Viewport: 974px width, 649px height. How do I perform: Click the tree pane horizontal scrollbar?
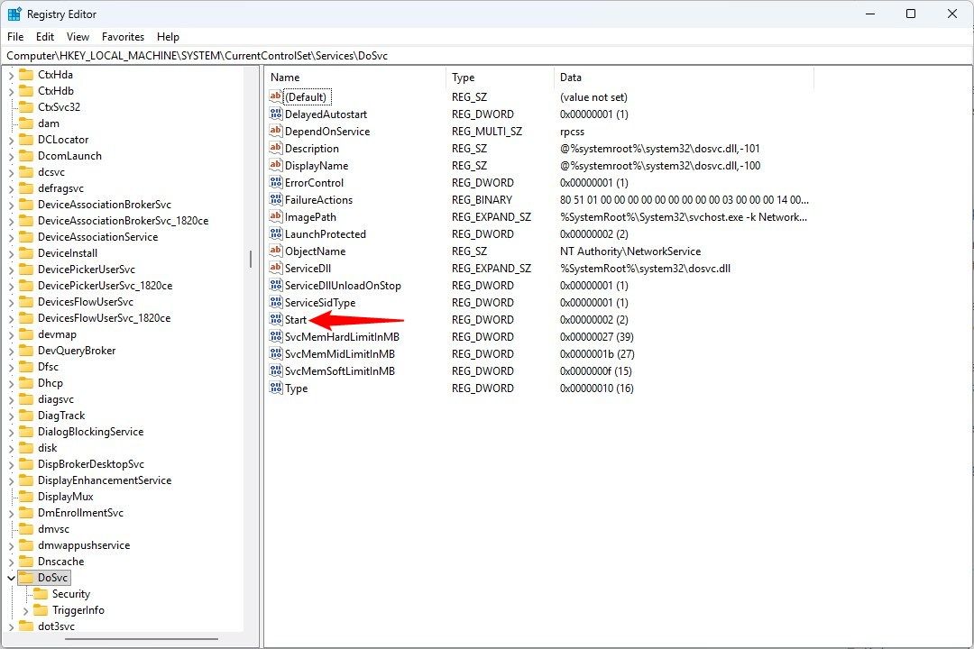[x=142, y=638]
